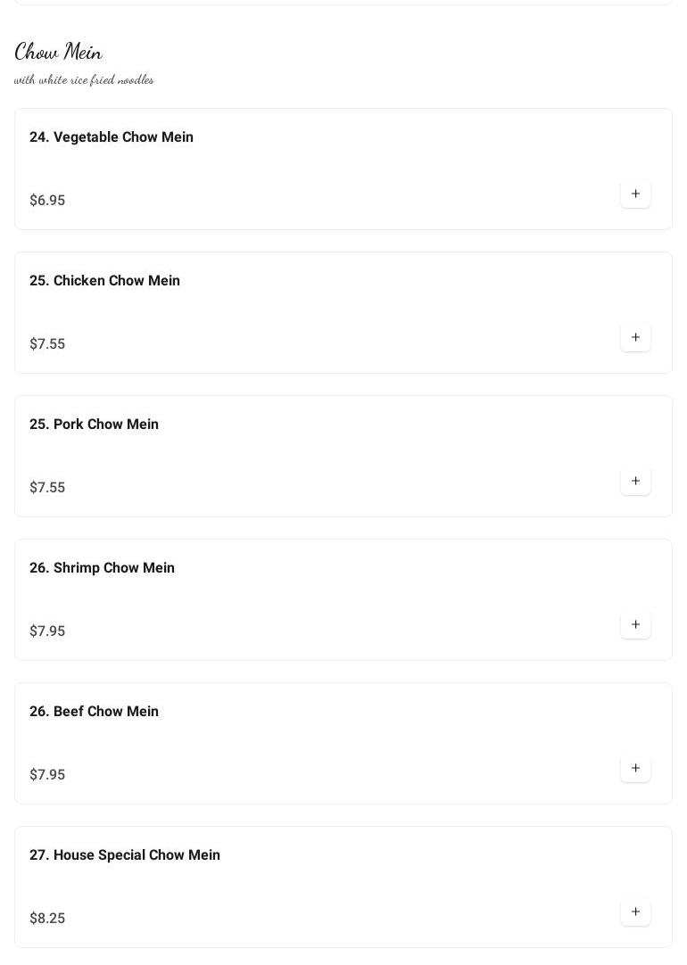687x965 pixels.
Task: Click the Shrimp Chow Mein $7.95 price
Action: click(47, 631)
